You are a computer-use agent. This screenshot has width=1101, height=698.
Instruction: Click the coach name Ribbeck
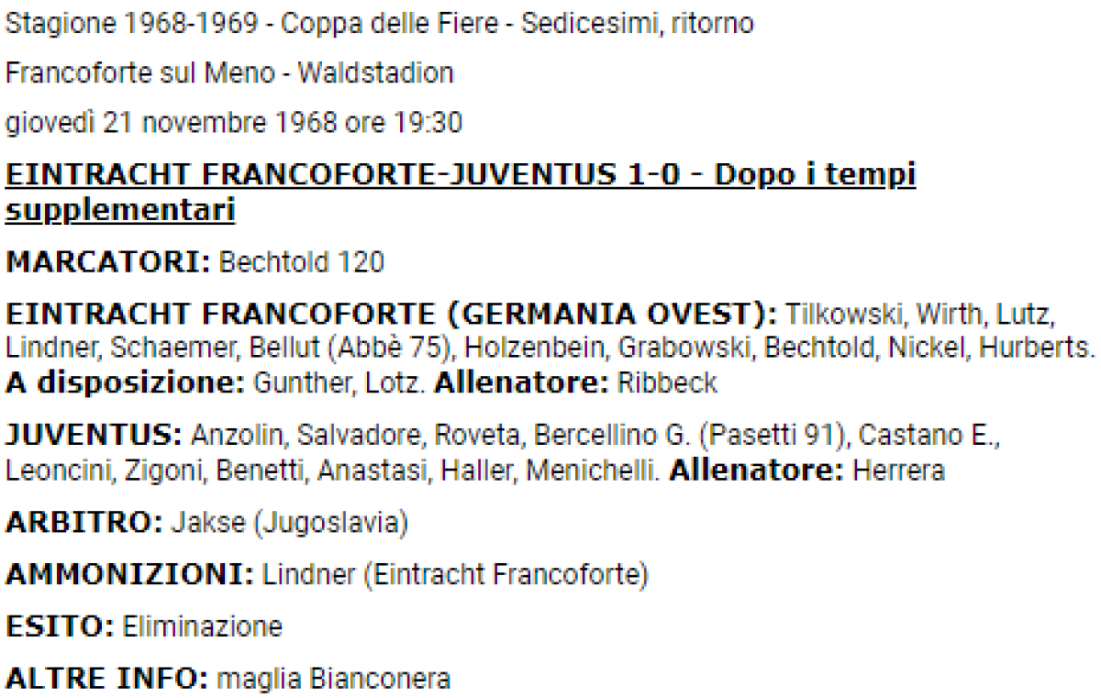coord(668,382)
